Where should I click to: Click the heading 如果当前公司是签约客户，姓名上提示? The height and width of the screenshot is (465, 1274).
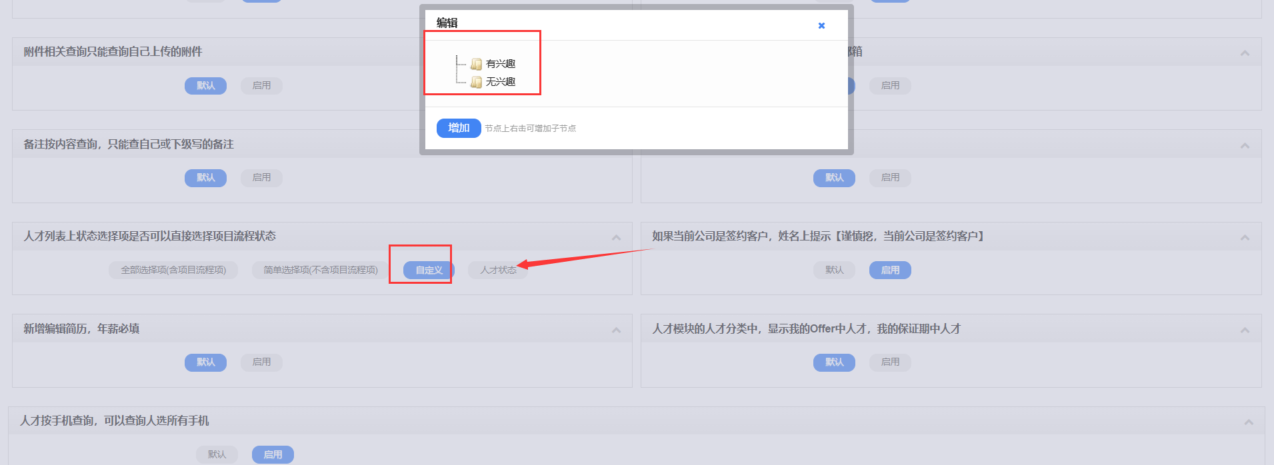click(x=820, y=236)
